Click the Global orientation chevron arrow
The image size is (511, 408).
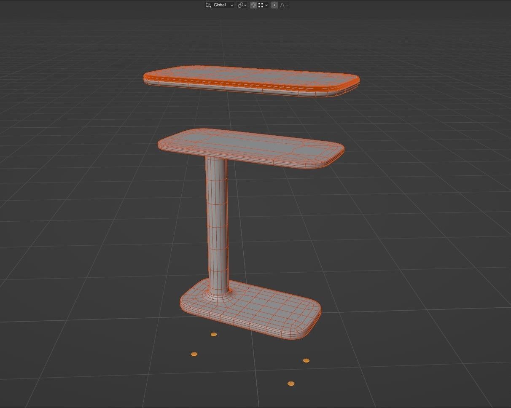coord(231,5)
